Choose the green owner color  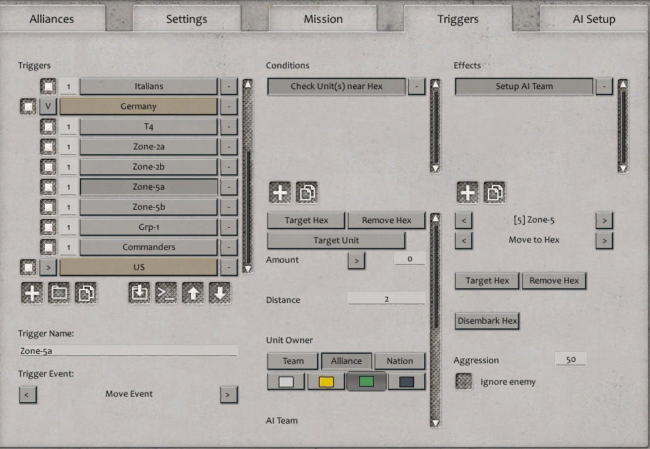point(367,381)
